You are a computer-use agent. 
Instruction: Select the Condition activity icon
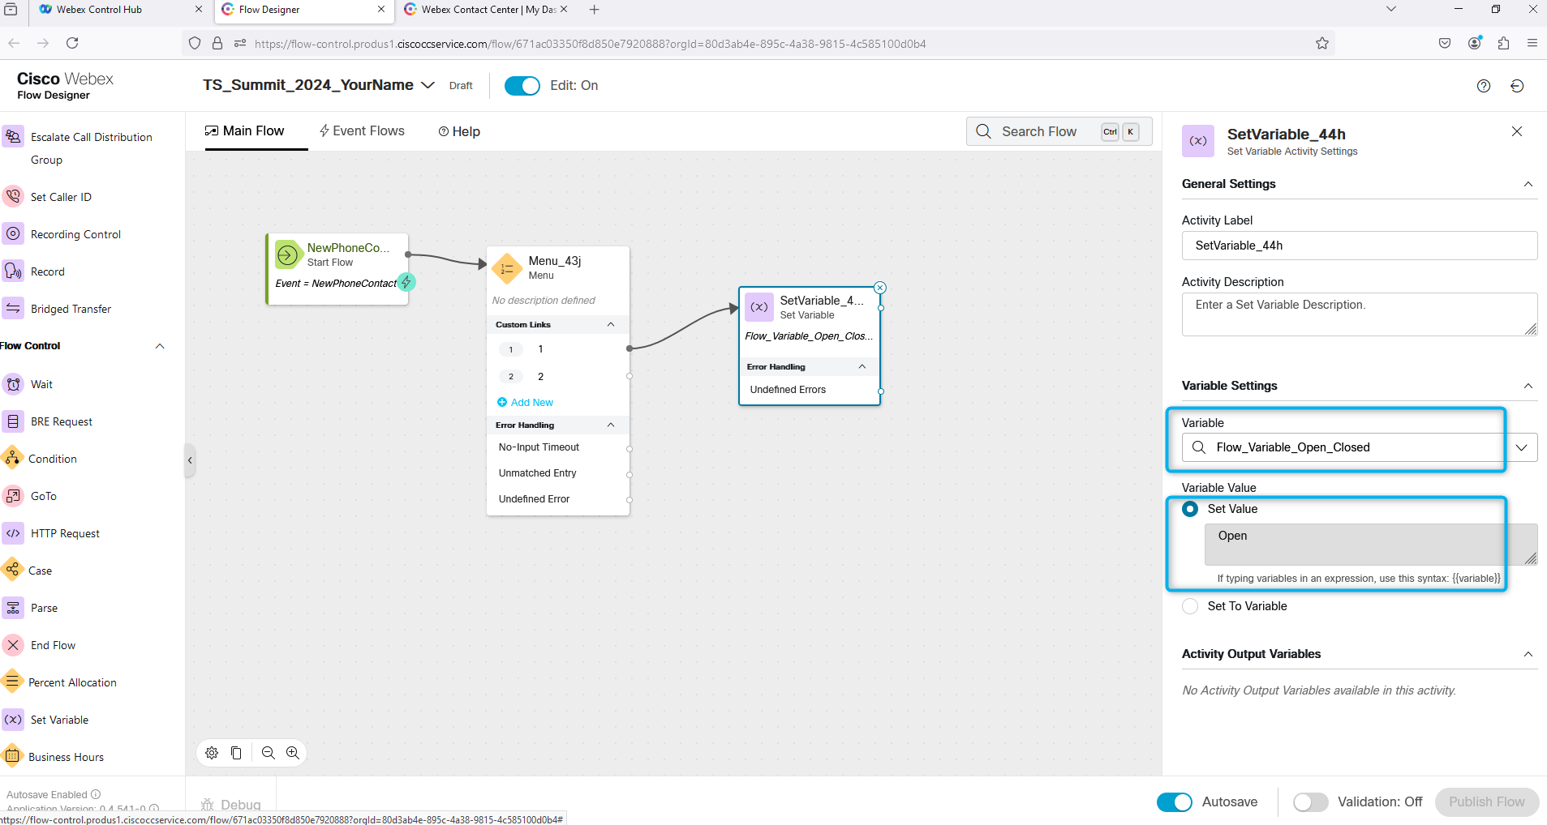tap(12, 458)
